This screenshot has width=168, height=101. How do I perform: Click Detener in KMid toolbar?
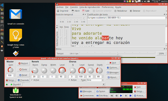point(135,11)
